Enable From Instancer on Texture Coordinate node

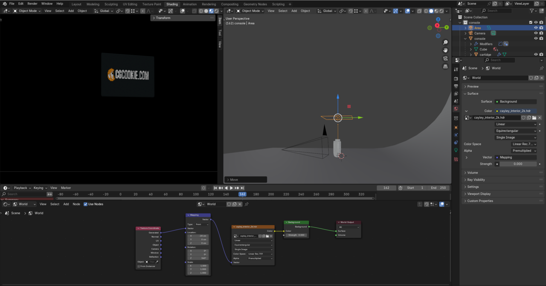click(139, 266)
